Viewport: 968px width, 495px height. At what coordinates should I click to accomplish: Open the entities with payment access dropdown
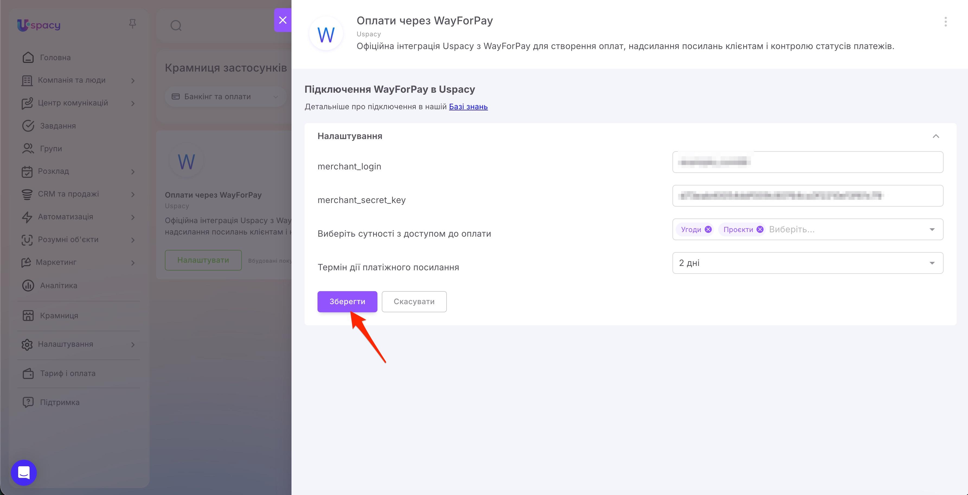[807, 229]
